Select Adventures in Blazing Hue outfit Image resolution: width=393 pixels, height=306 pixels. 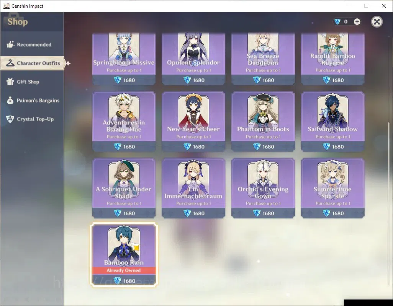(124, 122)
